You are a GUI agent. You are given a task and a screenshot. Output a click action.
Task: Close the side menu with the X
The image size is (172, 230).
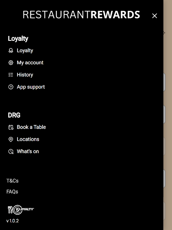(155, 16)
